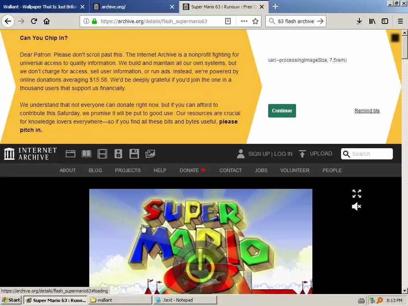Click the Internet Archive Search field

(367, 154)
